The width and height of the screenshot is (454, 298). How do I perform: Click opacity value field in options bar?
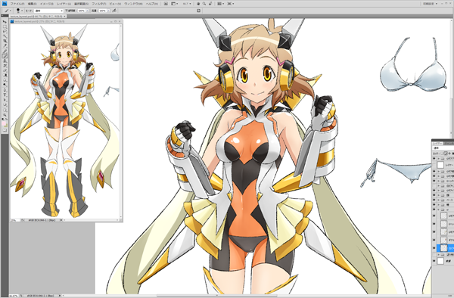(x=81, y=11)
